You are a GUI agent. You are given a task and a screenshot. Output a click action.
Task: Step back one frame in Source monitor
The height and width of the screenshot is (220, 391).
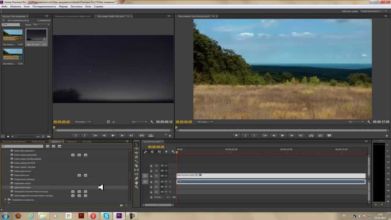104,136
